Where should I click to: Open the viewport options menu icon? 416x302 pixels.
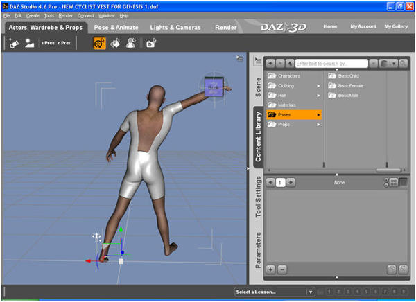(x=240, y=58)
